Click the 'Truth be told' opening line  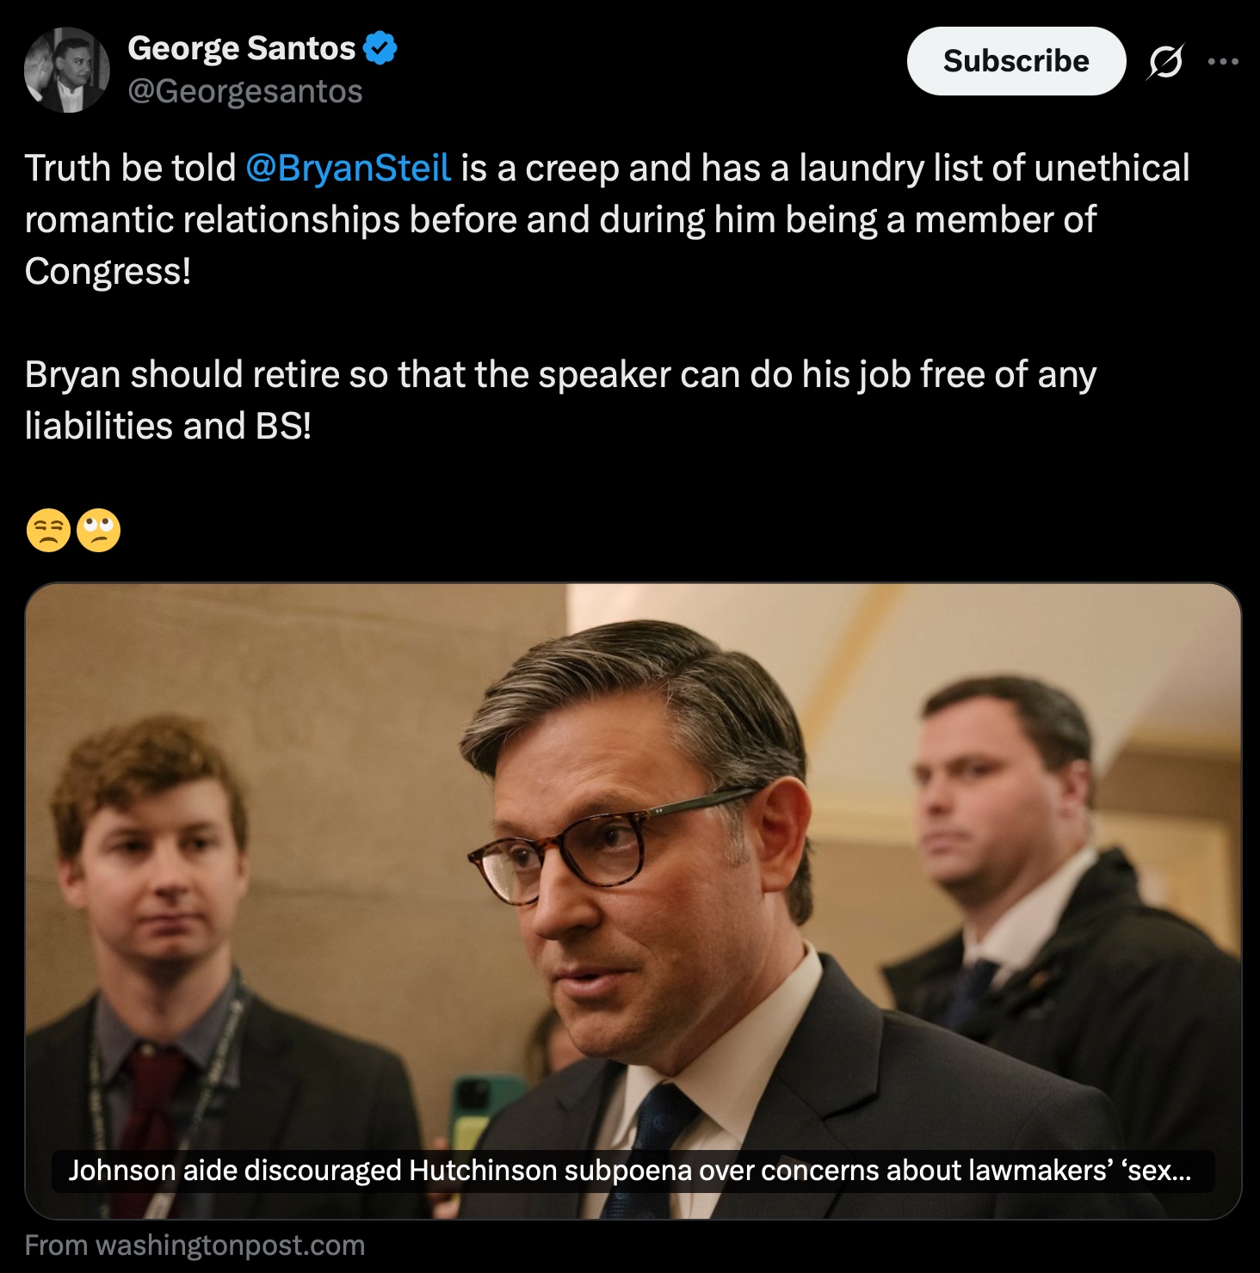[129, 169]
